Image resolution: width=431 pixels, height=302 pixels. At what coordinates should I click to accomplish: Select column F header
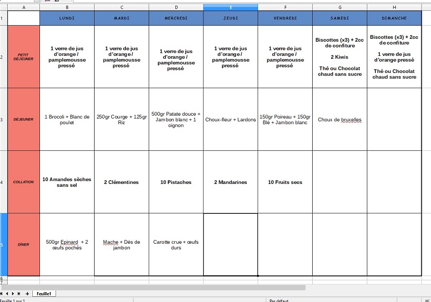(285, 8)
